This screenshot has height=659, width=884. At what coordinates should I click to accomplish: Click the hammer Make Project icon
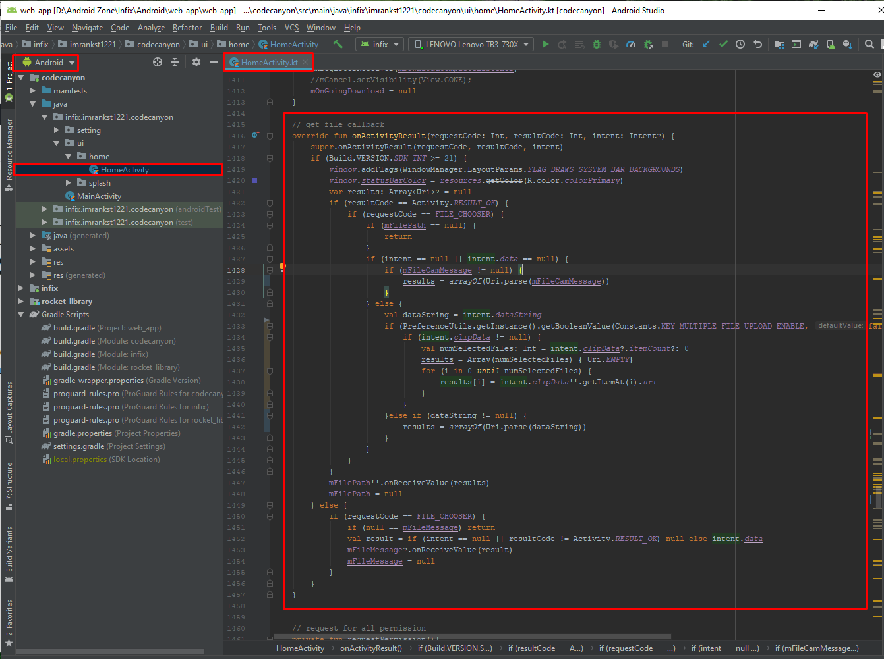tap(338, 44)
